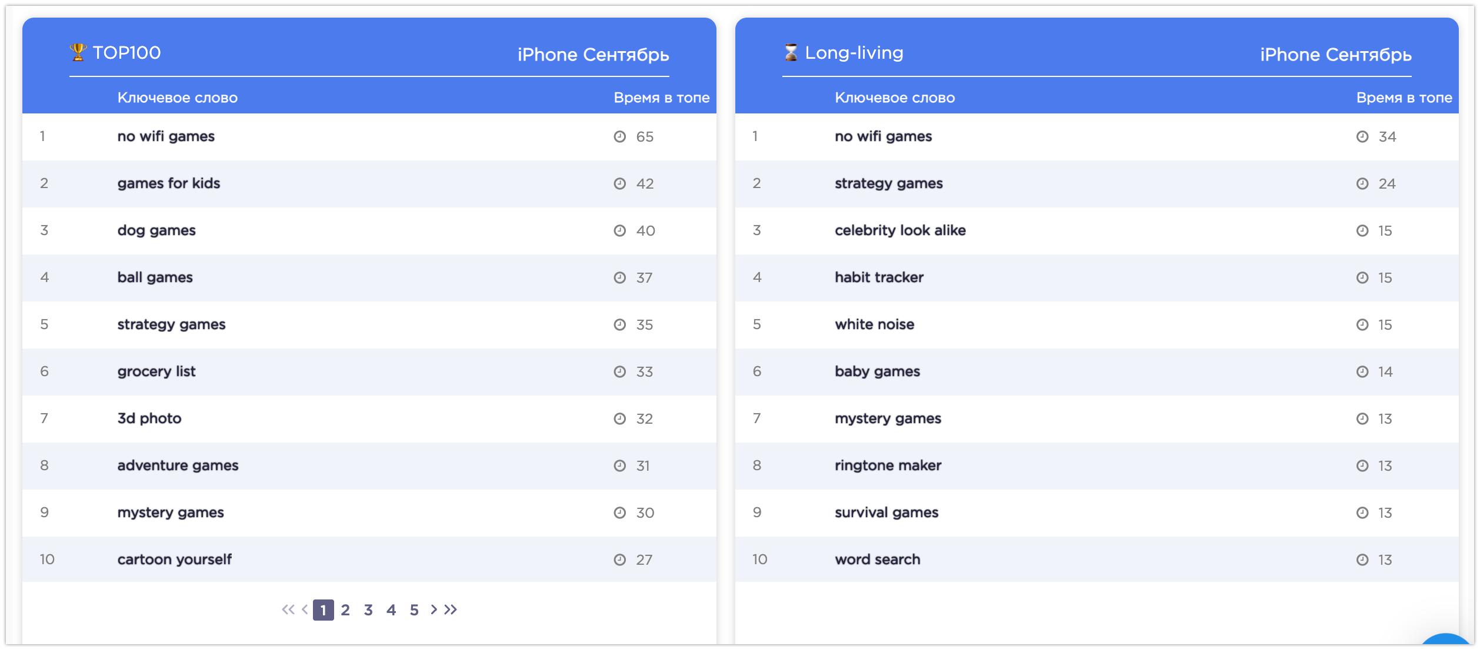The image size is (1480, 650).
Task: Open 'habit tracker' keyword in Long-living
Action: pyautogui.click(x=879, y=277)
